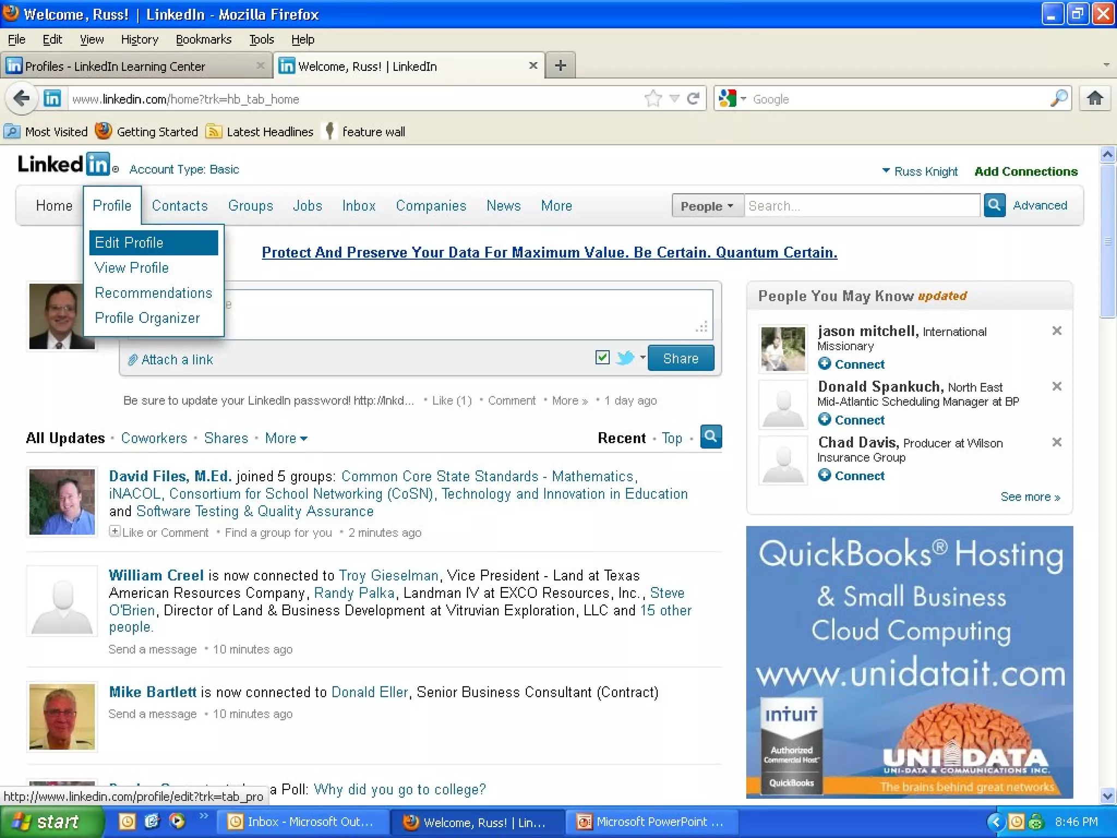1117x838 pixels.
Task: Click the updates feed search icon
Action: 711,436
